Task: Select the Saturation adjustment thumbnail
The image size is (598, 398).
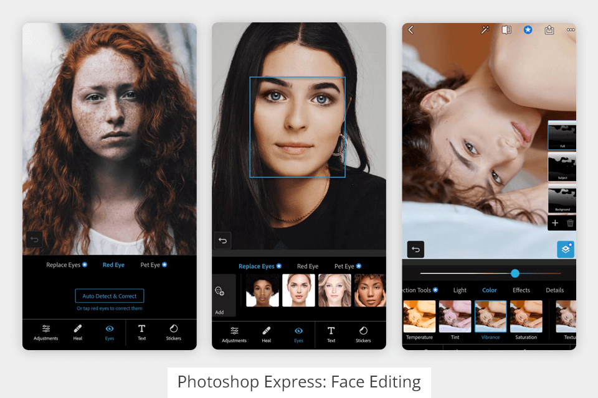Action: point(526,317)
